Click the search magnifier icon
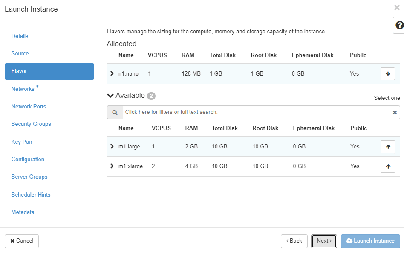The image size is (404, 253). click(115, 112)
